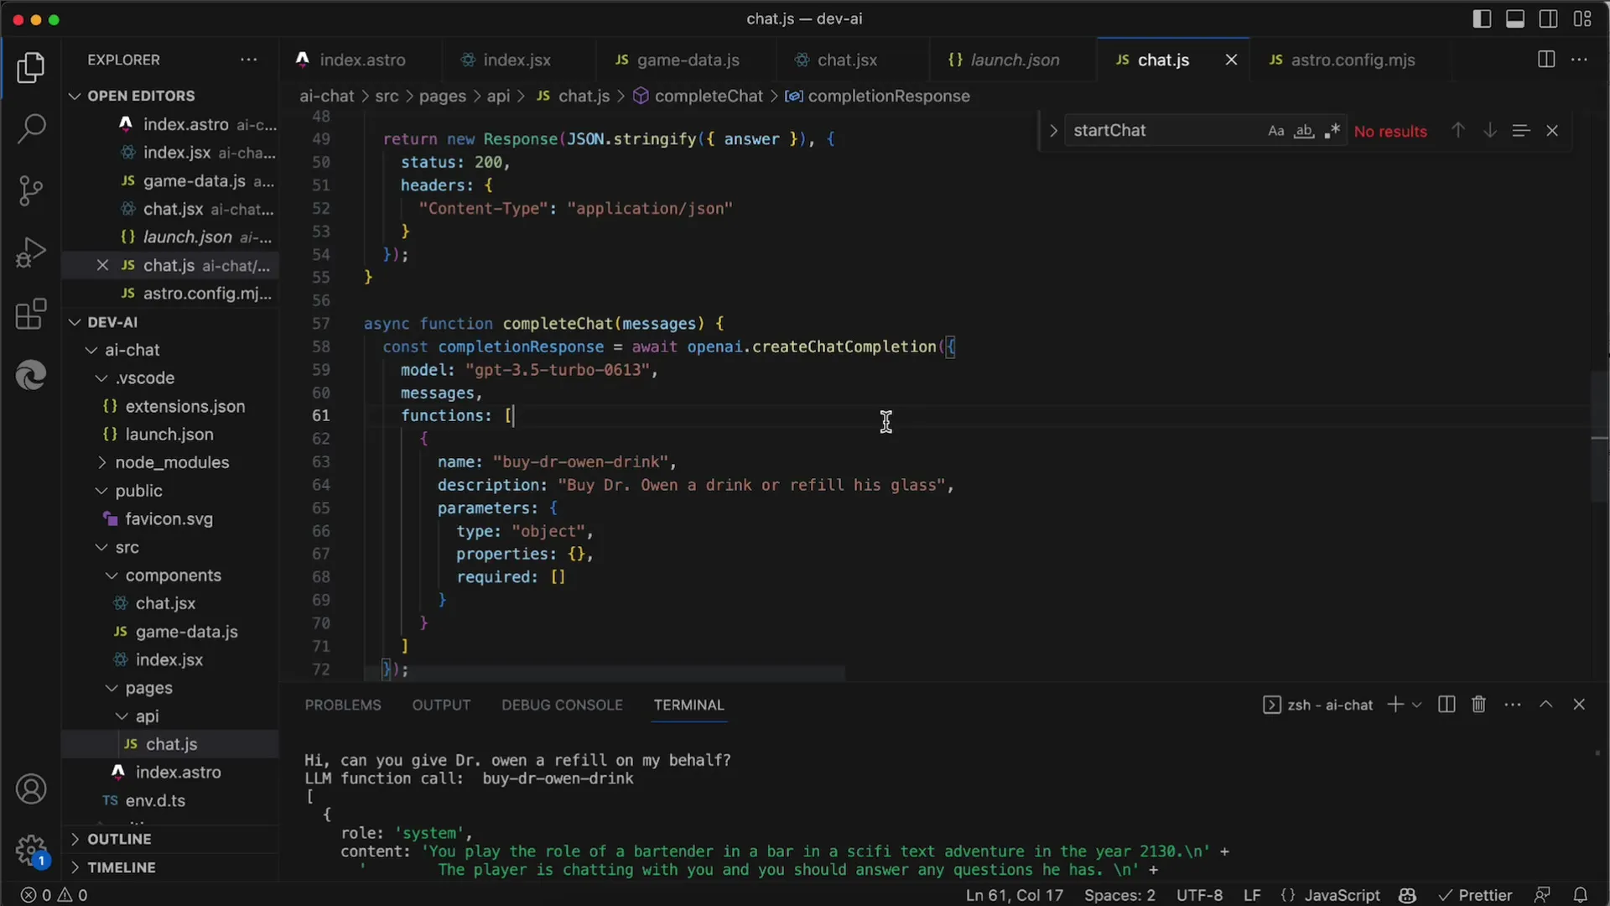Toggle Match Case in find widget

(x=1276, y=131)
